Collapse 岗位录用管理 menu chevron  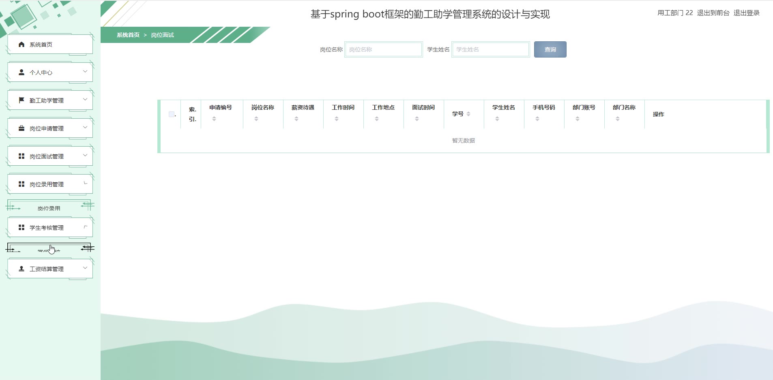85,183
